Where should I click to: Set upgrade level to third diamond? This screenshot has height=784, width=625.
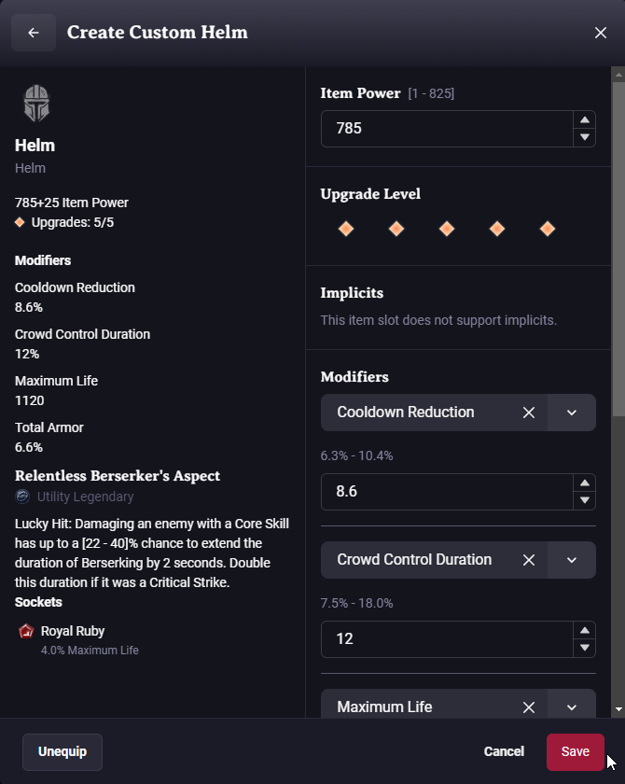pos(447,229)
